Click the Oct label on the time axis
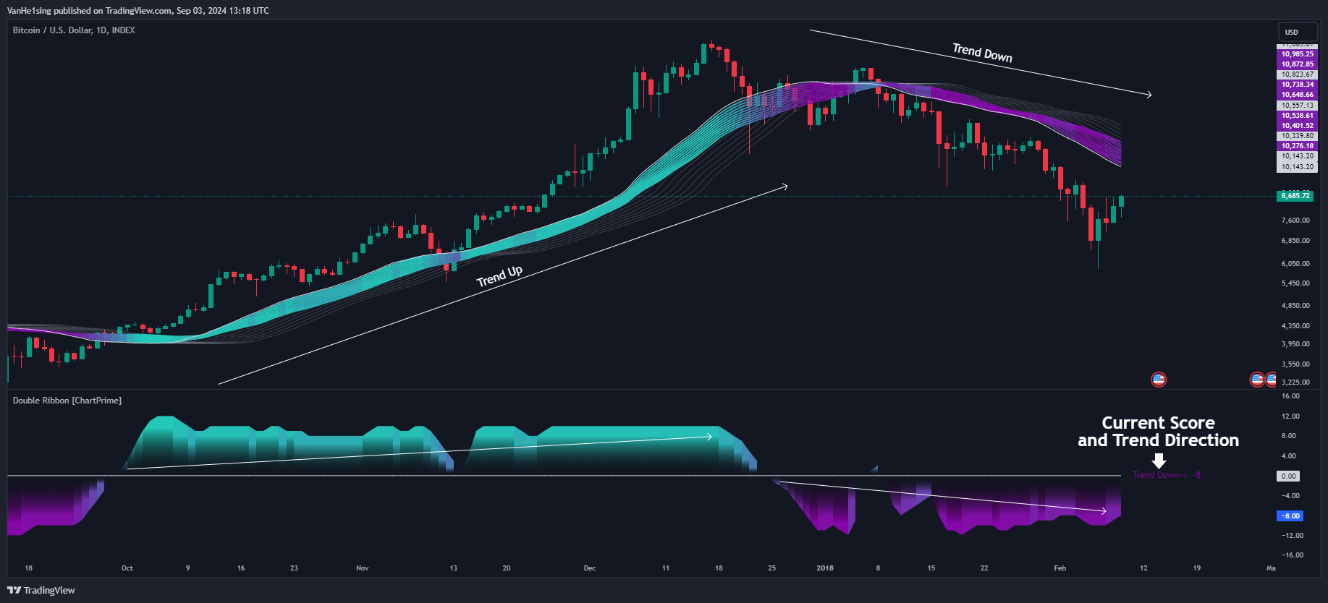This screenshot has width=1328, height=603. click(127, 568)
